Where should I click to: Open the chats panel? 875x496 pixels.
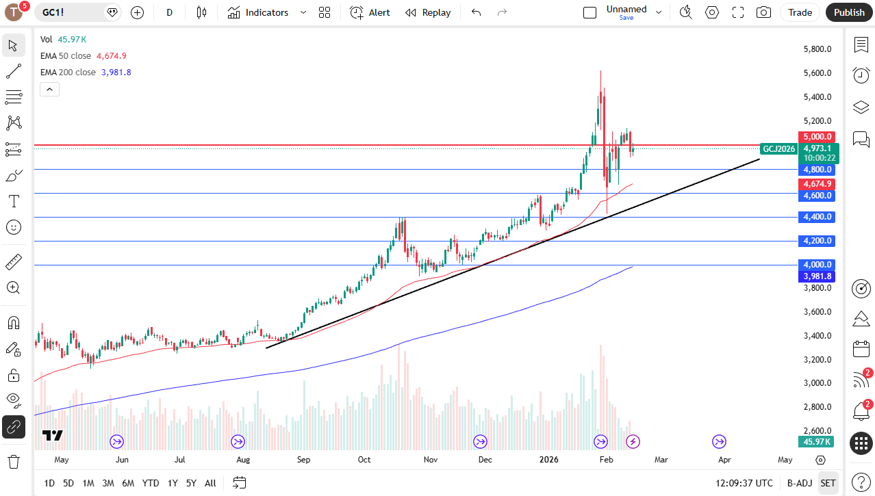pos(861,139)
